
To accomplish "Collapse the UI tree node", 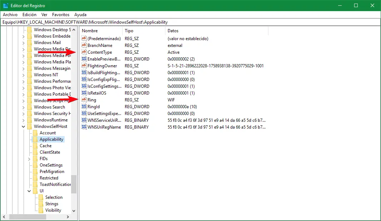I will pyautogui.click(x=29, y=191).
